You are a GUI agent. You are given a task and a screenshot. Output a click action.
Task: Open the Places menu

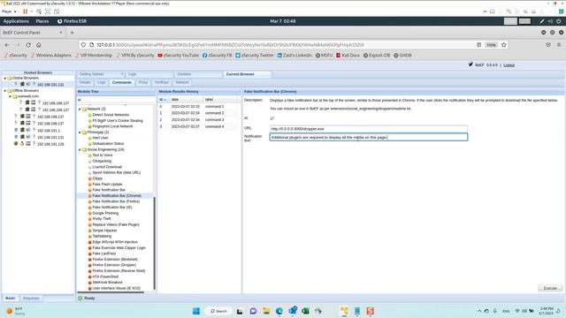pos(42,21)
